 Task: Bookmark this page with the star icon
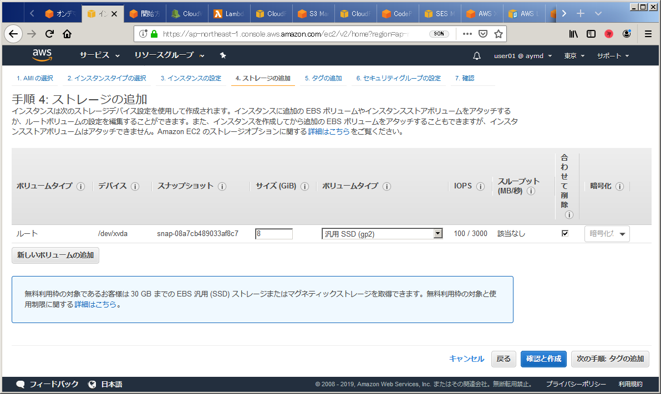499,34
